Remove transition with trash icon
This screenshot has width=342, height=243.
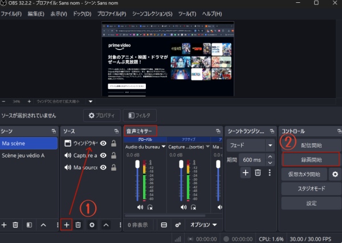(x=258, y=172)
